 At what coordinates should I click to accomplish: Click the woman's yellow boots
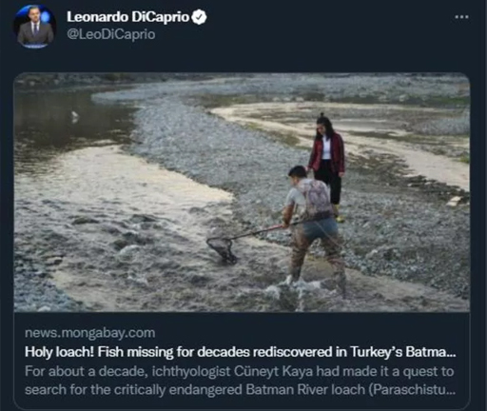pos(338,214)
